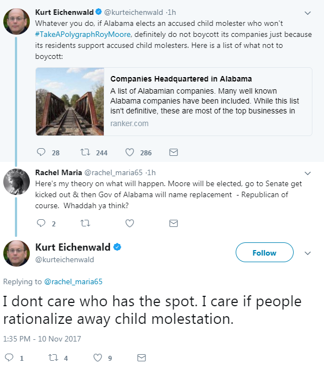Follow Kurt Eichenwald

pyautogui.click(x=264, y=252)
